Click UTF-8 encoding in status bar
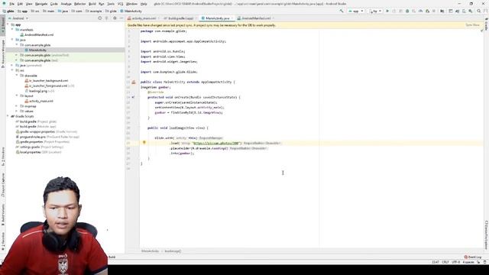The image size is (489, 275). click(455, 262)
